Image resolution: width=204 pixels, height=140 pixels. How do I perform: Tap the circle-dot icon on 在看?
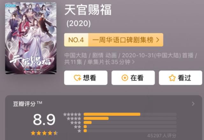125,78
